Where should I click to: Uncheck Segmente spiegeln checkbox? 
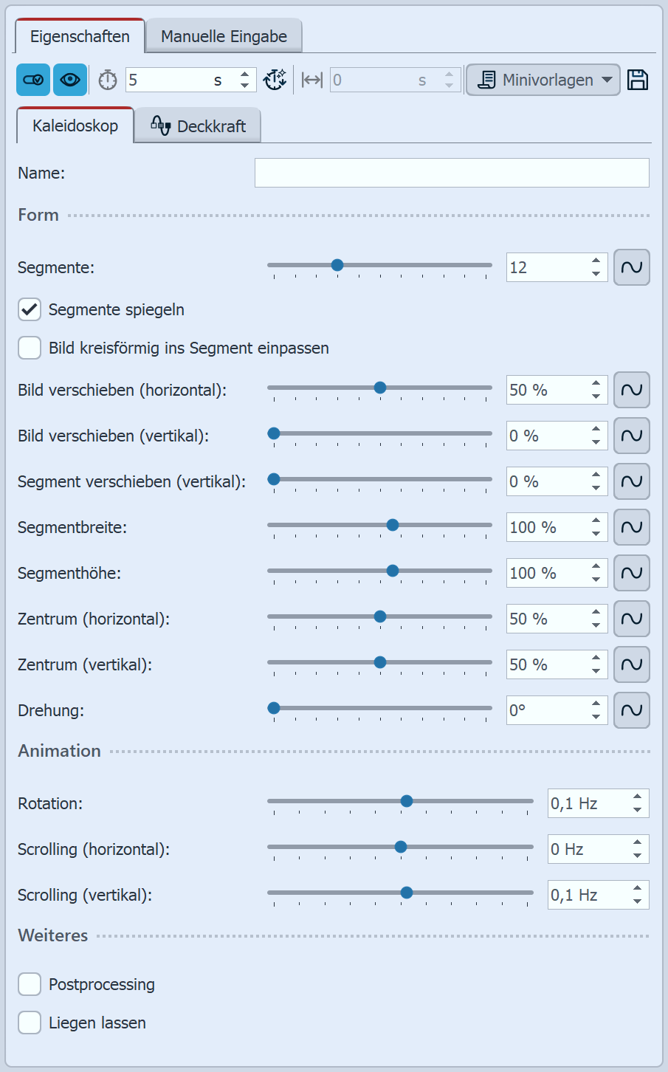30,309
